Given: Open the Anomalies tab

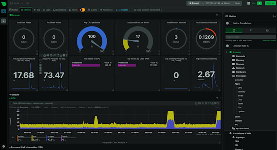Looking at the screenshot, I should coord(106,10).
